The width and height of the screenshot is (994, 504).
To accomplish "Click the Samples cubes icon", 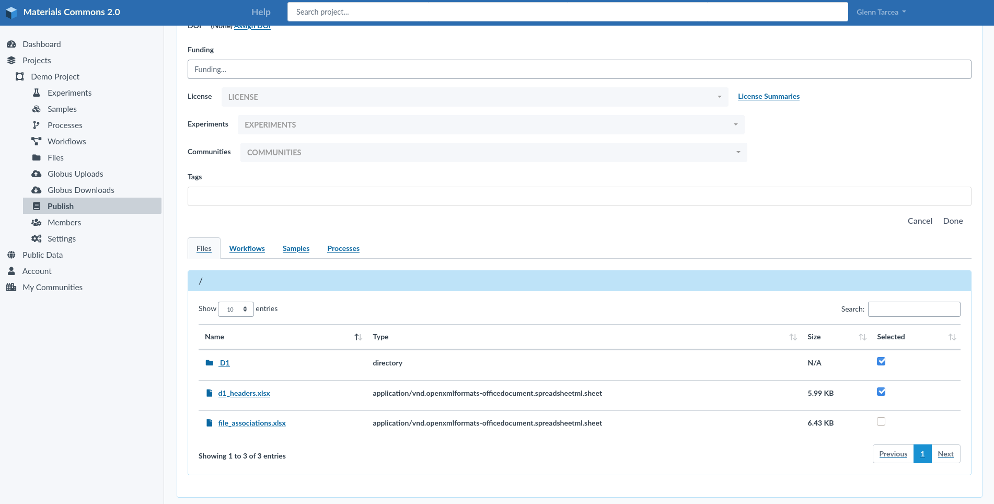I will (37, 109).
